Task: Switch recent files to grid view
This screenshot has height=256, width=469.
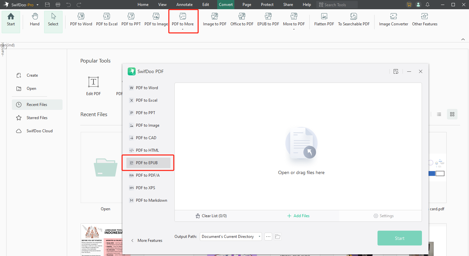Action: [452, 114]
